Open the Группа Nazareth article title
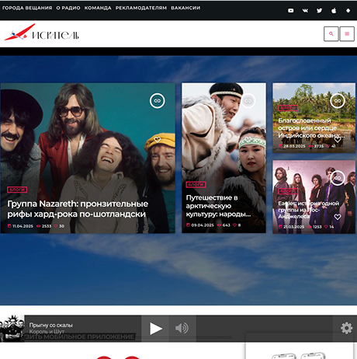The height and width of the screenshot is (359, 357). tap(78, 209)
